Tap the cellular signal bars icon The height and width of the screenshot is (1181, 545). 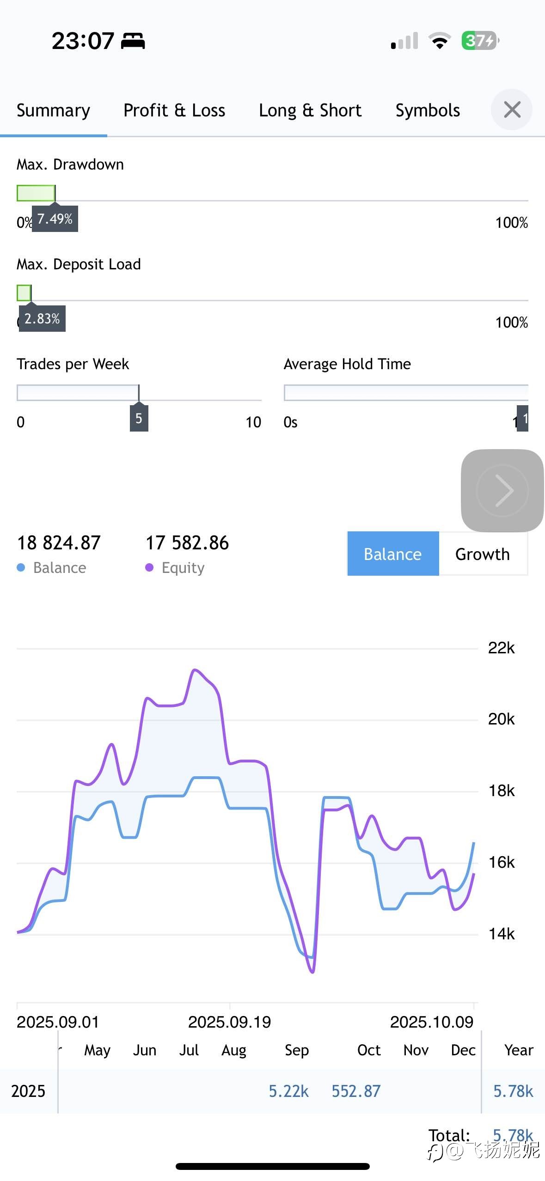[404, 41]
